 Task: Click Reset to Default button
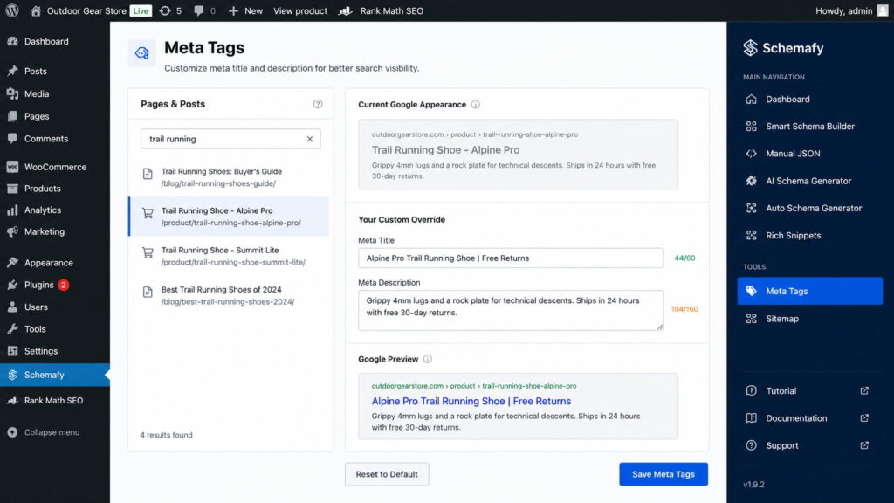[x=387, y=474]
